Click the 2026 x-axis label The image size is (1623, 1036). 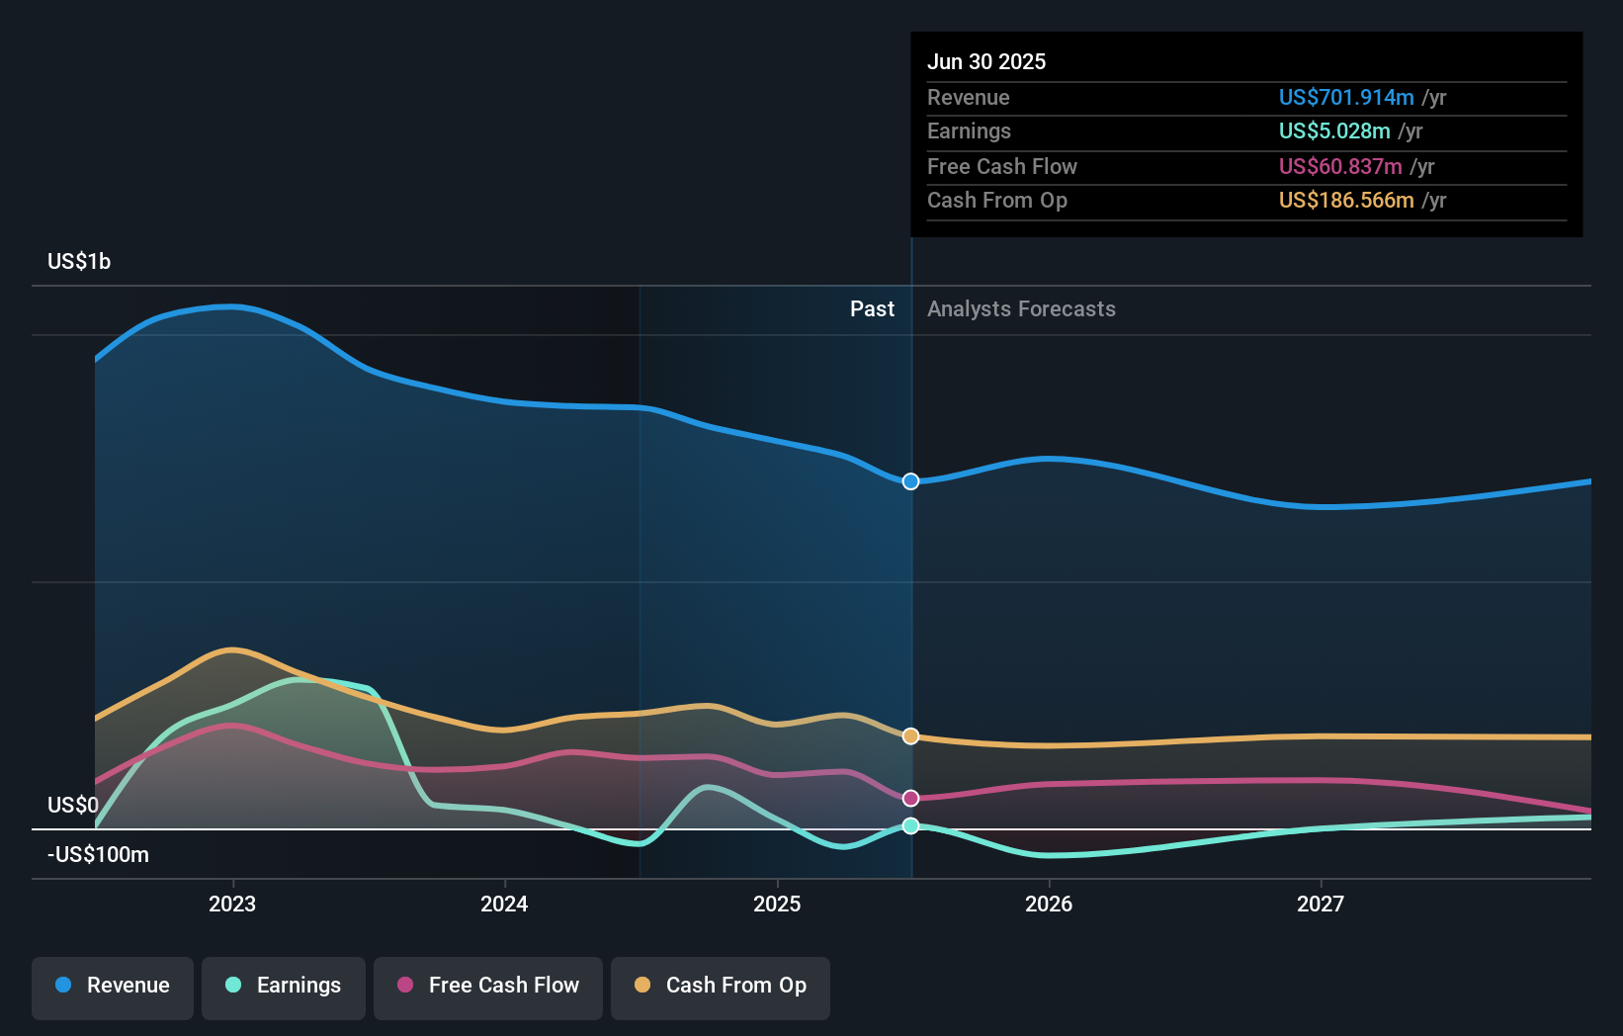click(x=1049, y=904)
